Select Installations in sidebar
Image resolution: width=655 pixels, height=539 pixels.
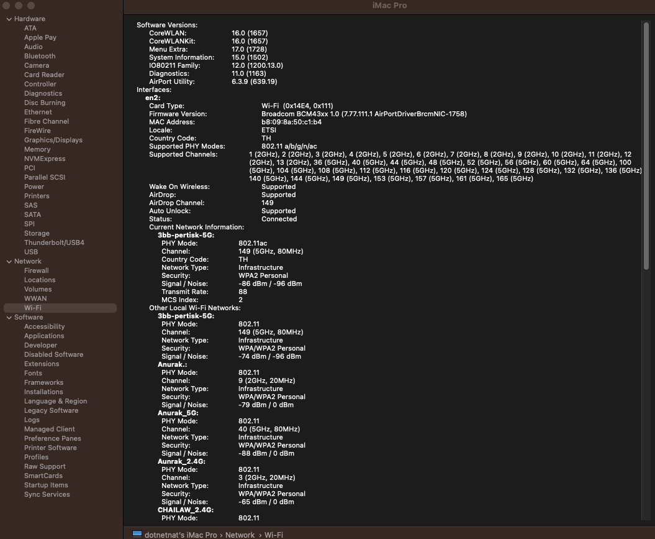pos(43,392)
